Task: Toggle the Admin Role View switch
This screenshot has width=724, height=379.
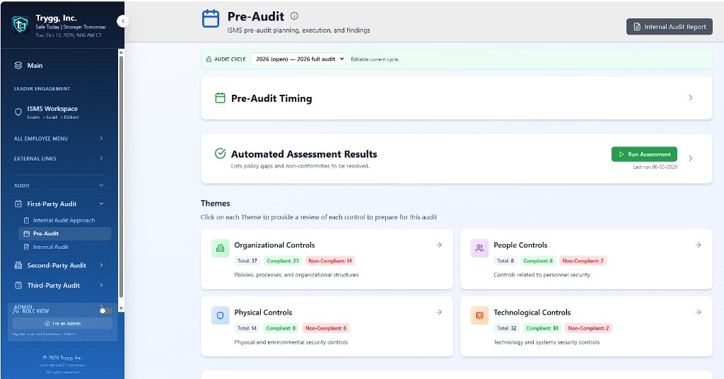Action: coord(106,310)
